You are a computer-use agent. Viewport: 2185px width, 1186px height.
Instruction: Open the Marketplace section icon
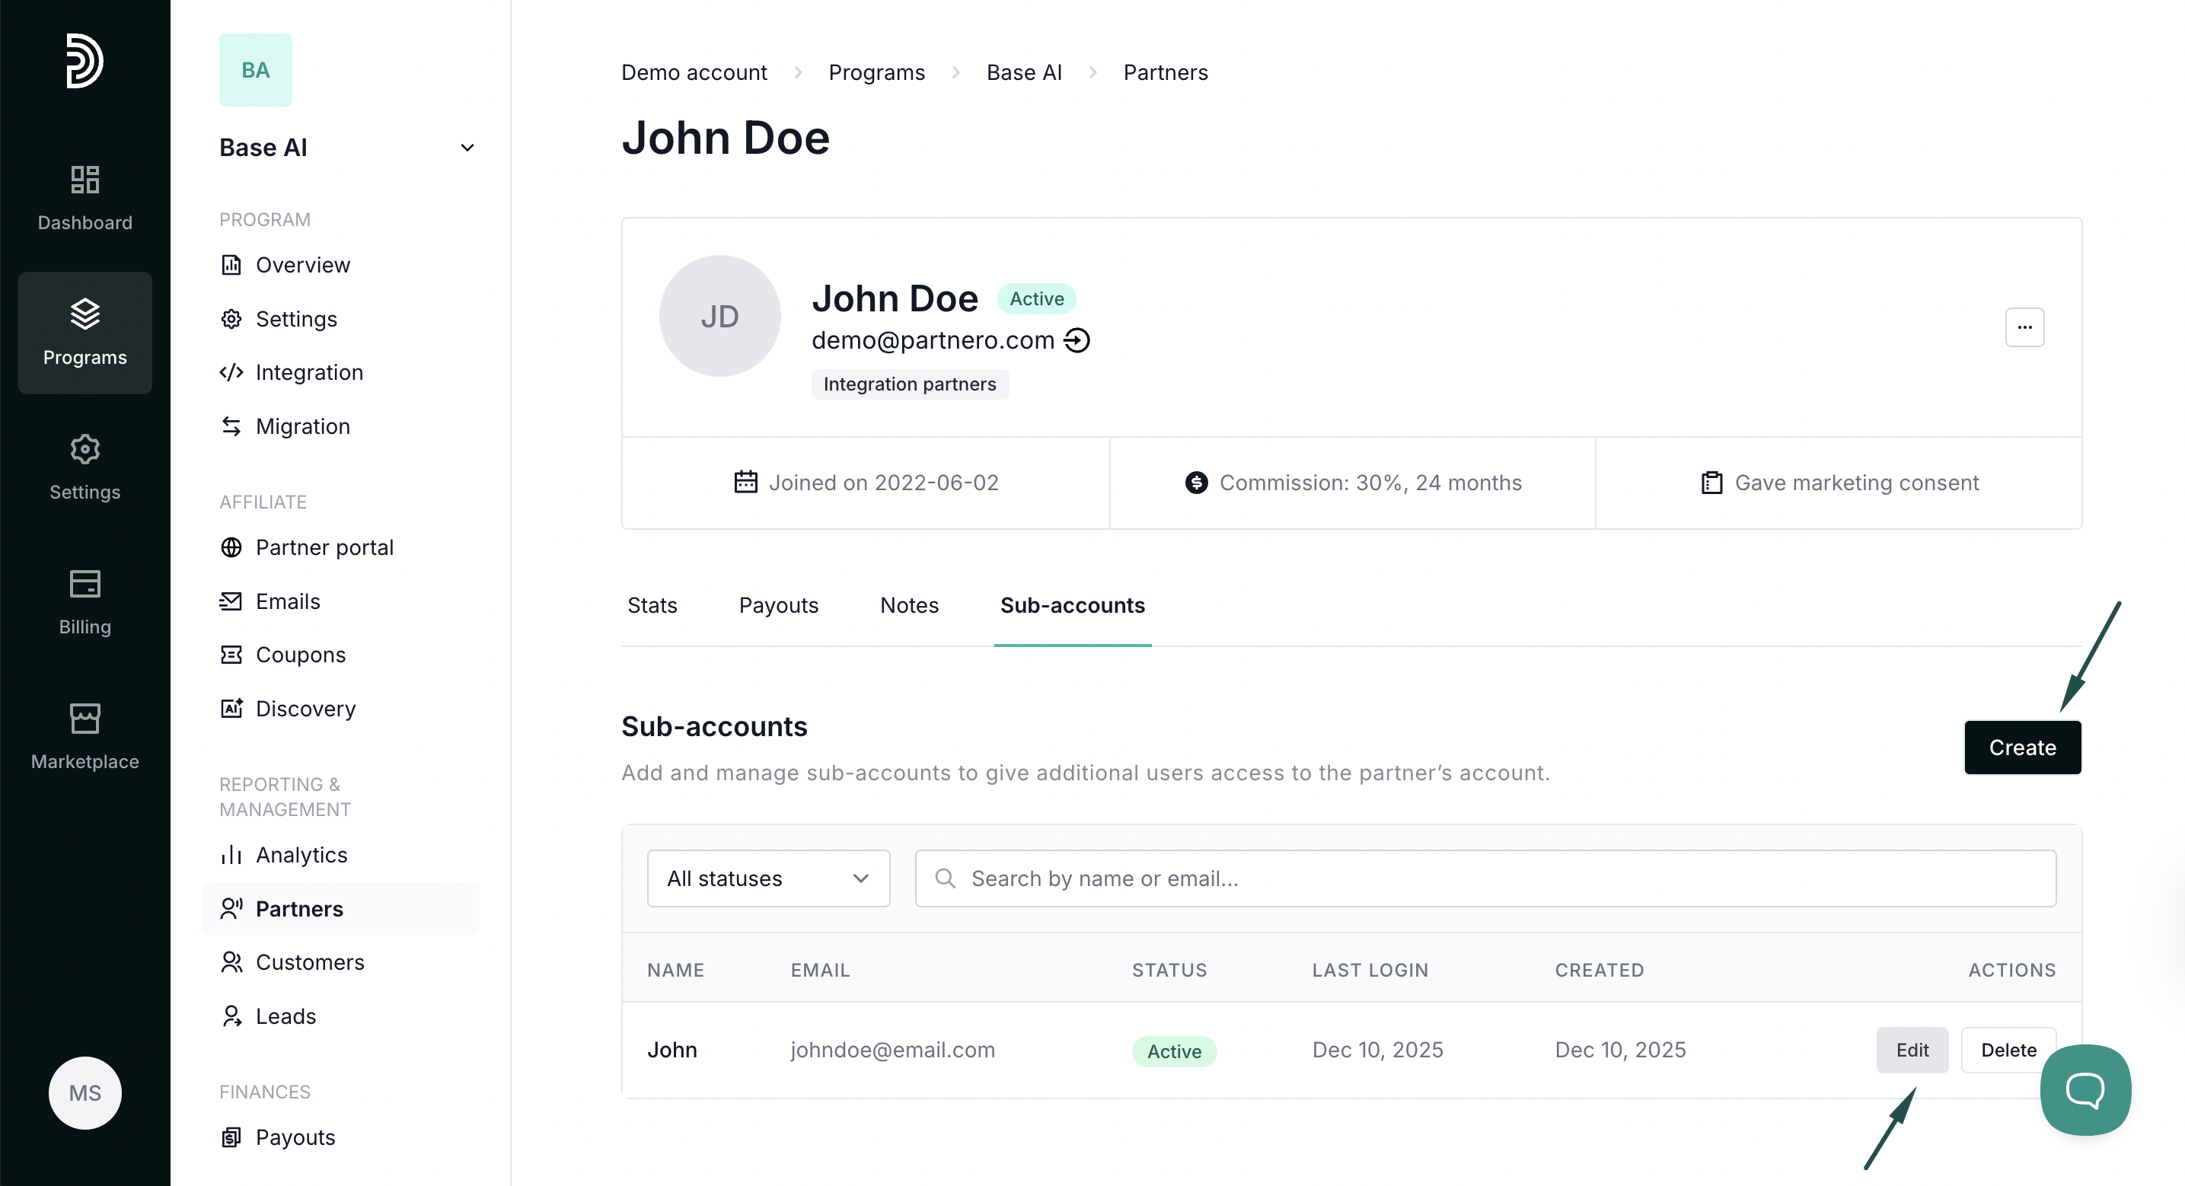[85, 719]
